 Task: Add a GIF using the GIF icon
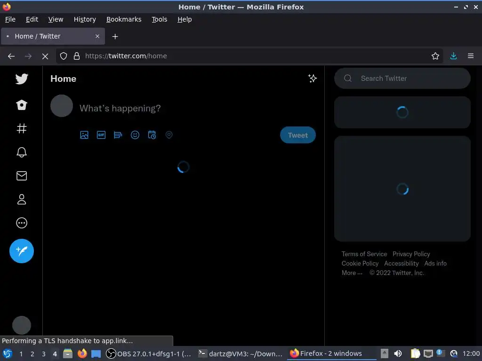101,135
